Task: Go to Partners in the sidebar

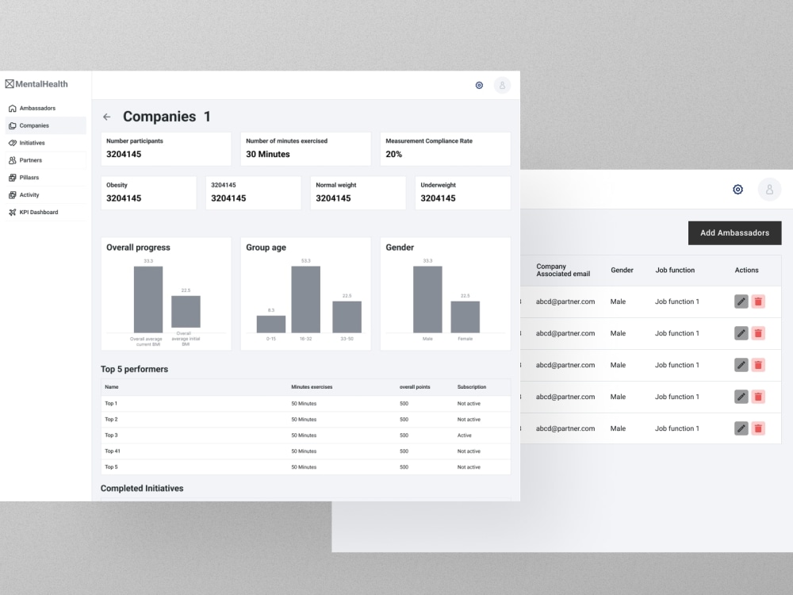Action: tap(45, 160)
